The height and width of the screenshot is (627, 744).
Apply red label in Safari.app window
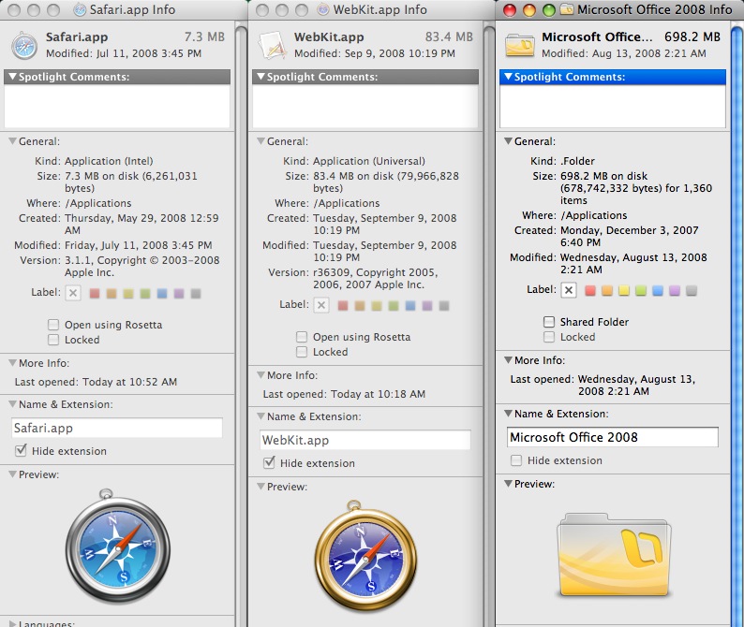tap(95, 293)
